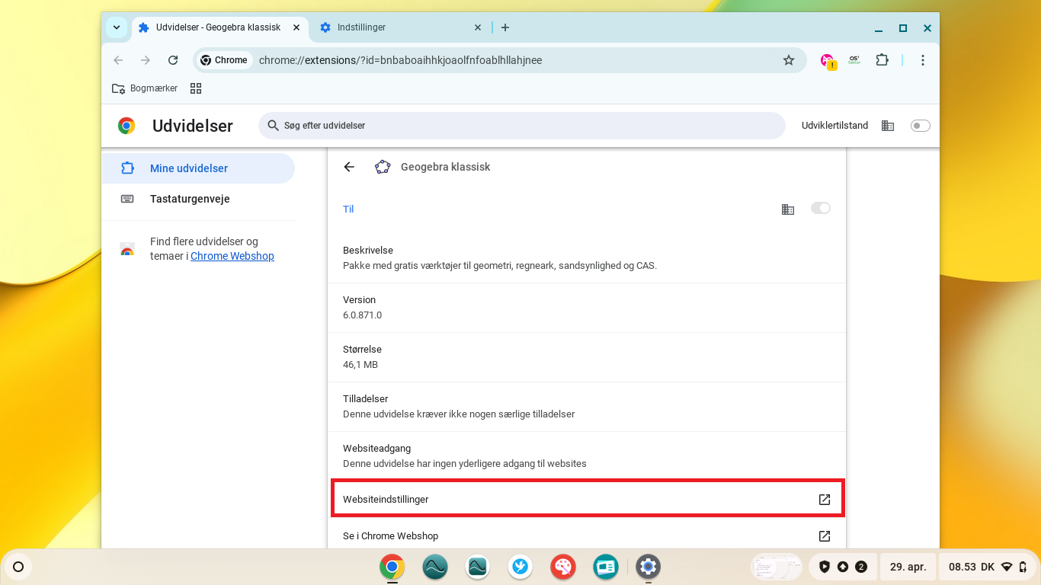Select Mine udvidelser in the sidebar

[x=189, y=168]
